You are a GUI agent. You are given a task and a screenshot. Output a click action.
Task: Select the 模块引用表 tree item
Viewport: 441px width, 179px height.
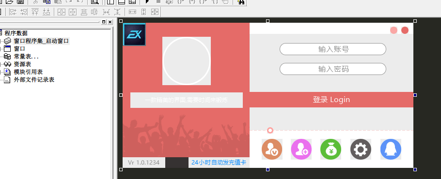point(28,72)
